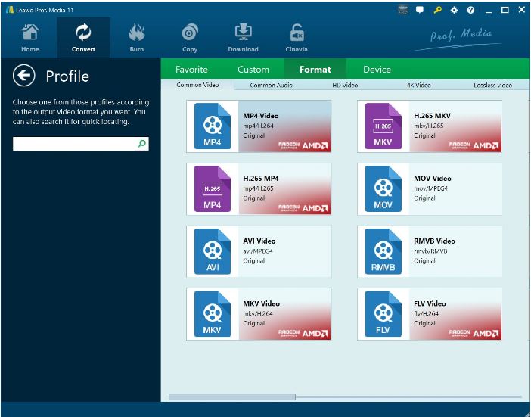
Task: Open the Cinavia removal module
Action: click(297, 38)
